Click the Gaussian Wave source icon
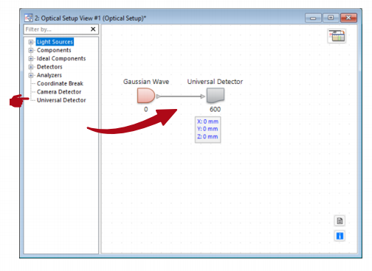The height and width of the screenshot is (271, 372). [x=146, y=96]
